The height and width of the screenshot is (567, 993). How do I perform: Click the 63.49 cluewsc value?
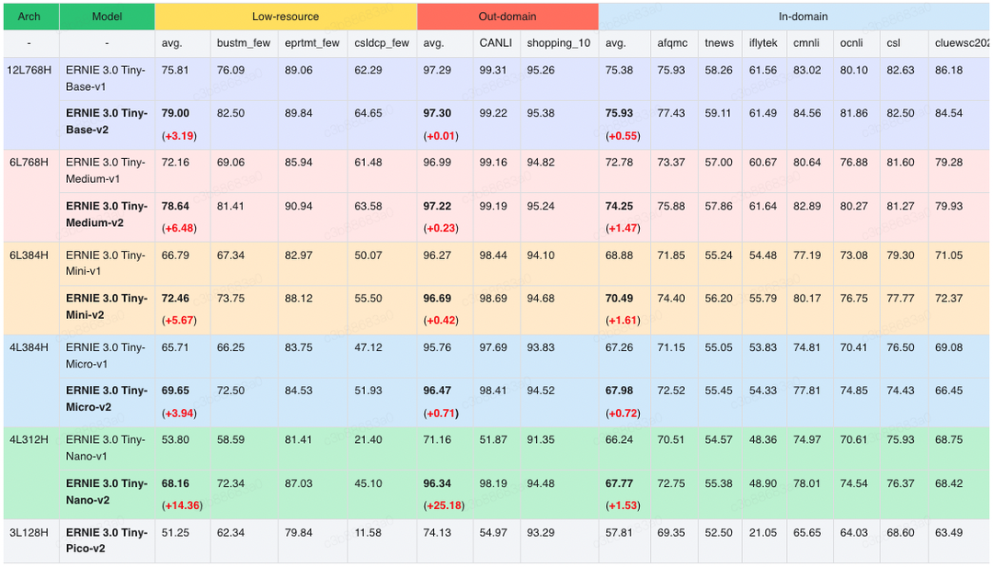[x=949, y=533]
